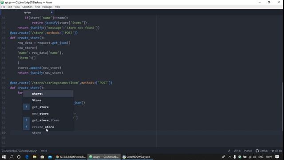Open Microsoft Store from taskbar
This screenshot has height=160, width=284.
point(42,157)
